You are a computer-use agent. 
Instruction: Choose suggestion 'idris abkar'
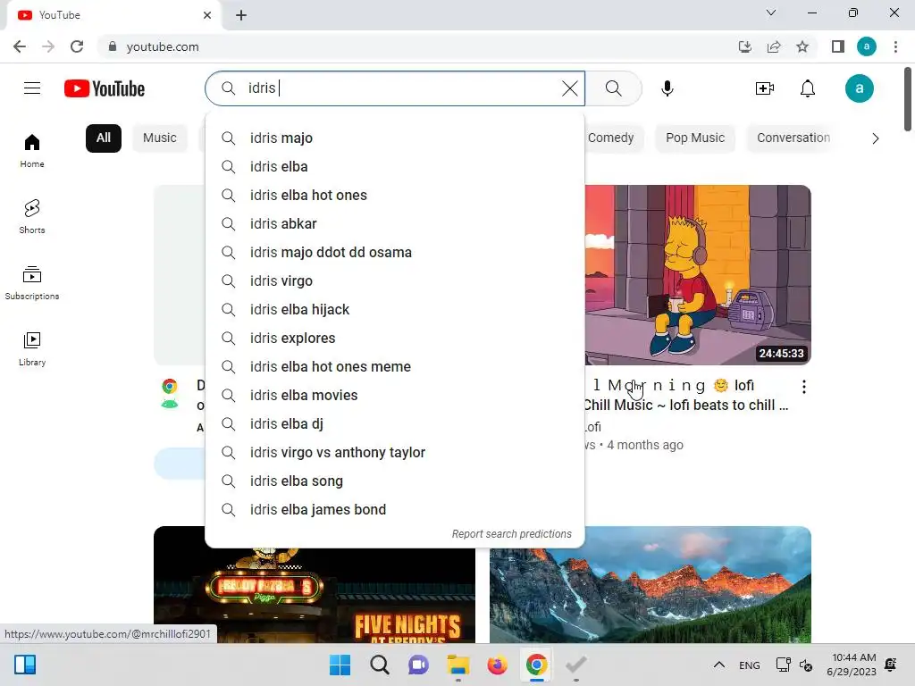pos(395,224)
